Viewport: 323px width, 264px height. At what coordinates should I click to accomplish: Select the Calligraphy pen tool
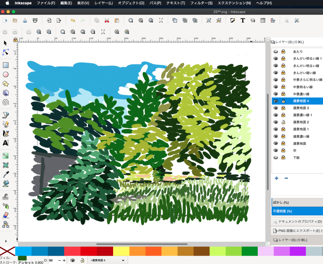pyautogui.click(x=5, y=134)
